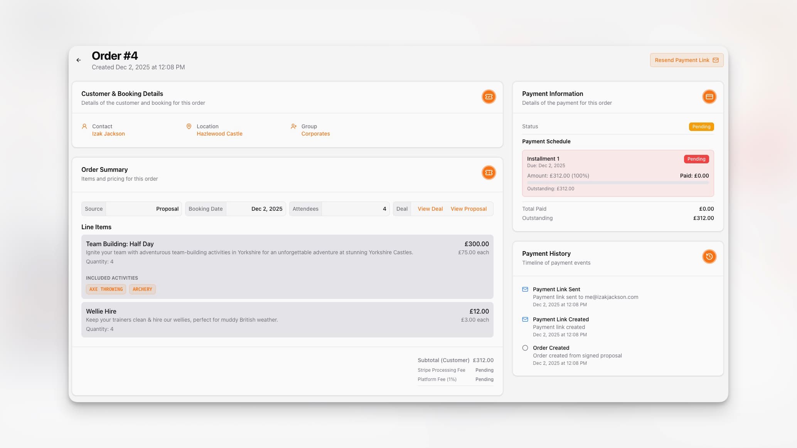Click the person icon next to Contact

tap(84, 126)
